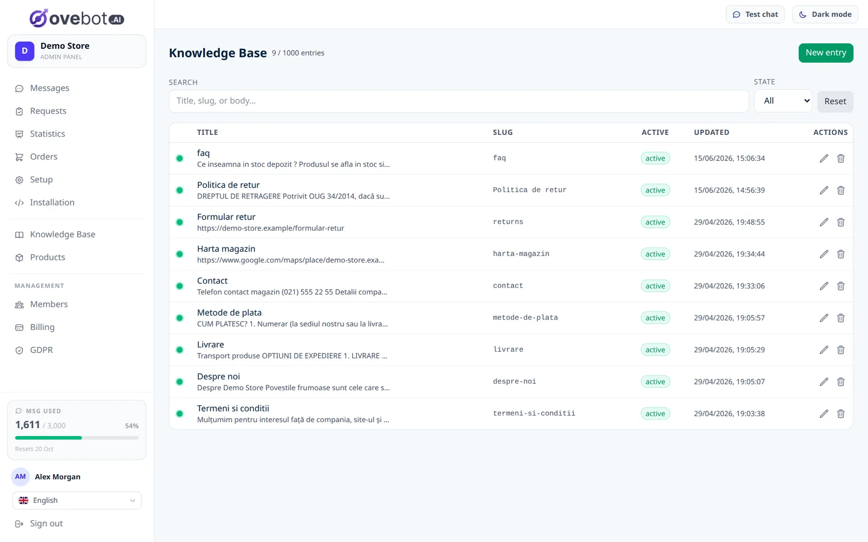The width and height of the screenshot is (868, 542).
Task: Click the messages used progress bar
Action: click(x=77, y=438)
